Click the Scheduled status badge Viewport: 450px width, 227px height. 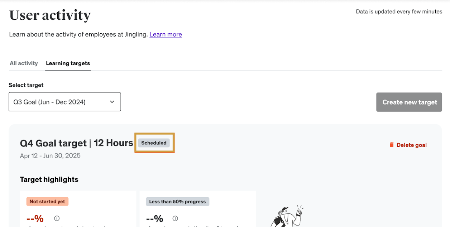coord(154,143)
